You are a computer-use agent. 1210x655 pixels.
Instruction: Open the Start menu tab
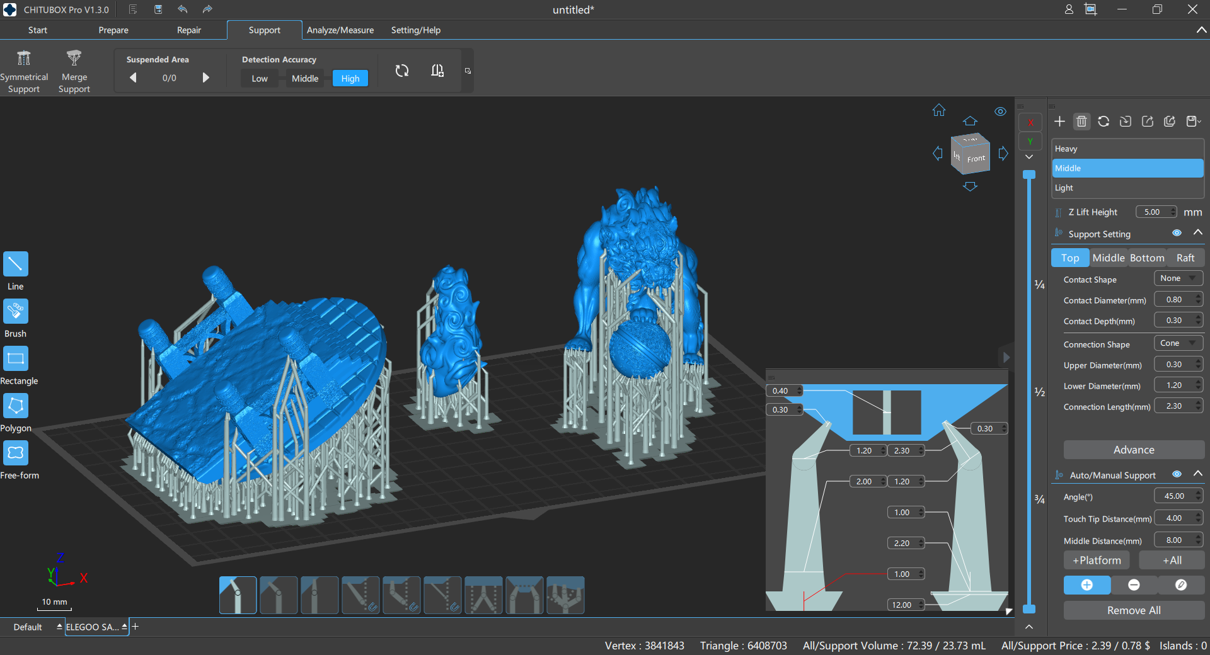click(x=38, y=30)
